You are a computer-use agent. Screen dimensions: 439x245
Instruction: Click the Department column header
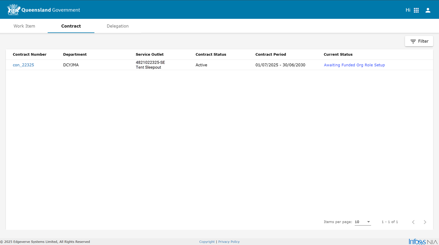[x=75, y=54]
